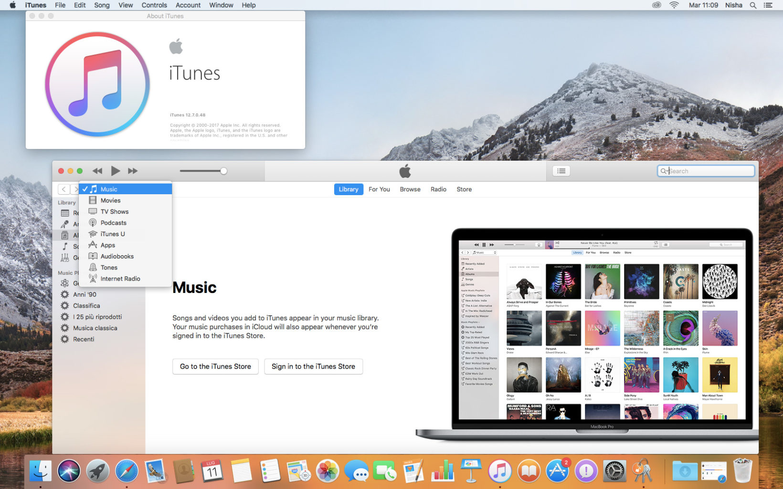Open the Notes app in Dock
The width and height of the screenshot is (783, 489).
pyautogui.click(x=241, y=471)
